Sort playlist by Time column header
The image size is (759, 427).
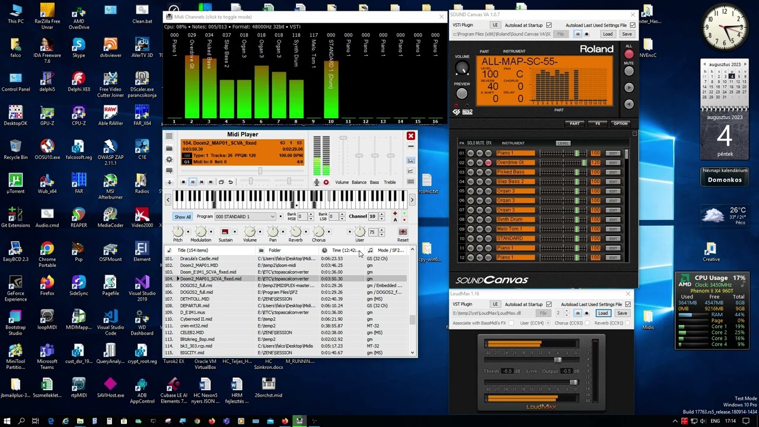point(343,250)
